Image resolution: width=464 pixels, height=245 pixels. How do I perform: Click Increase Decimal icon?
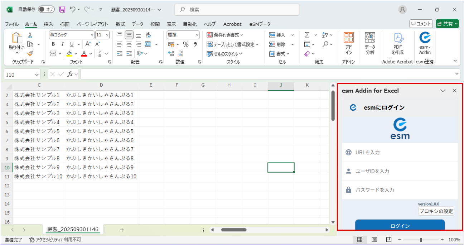point(171,54)
